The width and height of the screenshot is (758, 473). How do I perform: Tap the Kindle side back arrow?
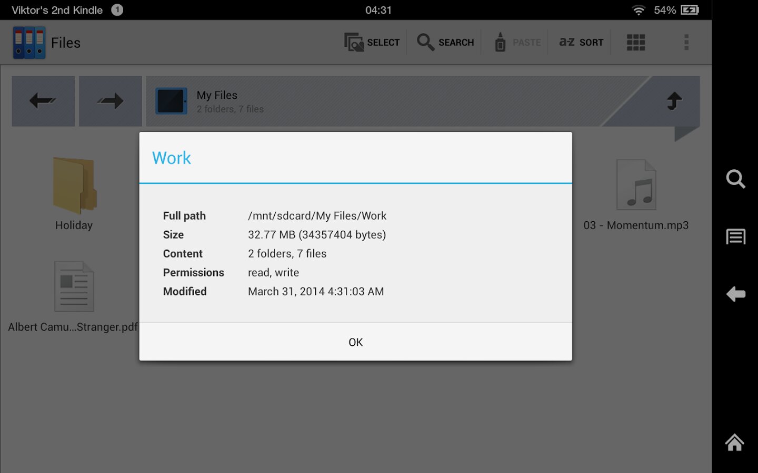[x=735, y=294]
